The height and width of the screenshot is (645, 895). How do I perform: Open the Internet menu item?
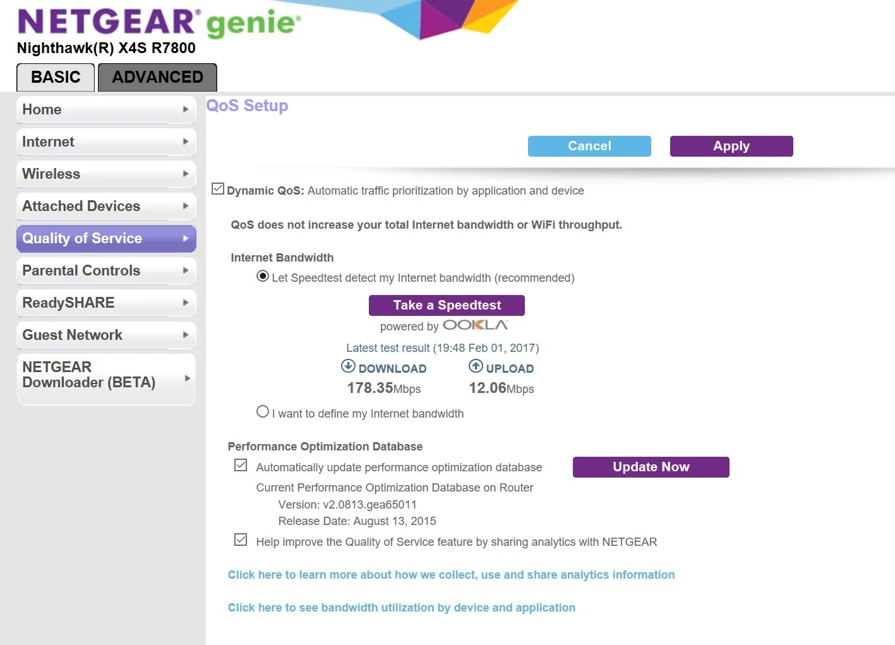pos(106,142)
